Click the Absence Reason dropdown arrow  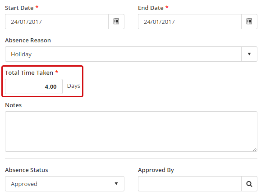(x=249, y=54)
